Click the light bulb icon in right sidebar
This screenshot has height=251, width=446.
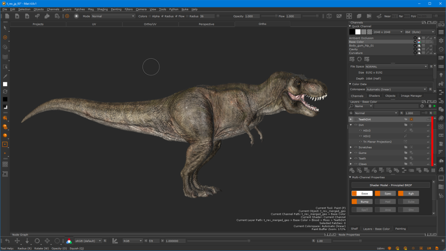pyautogui.click(x=441, y=75)
